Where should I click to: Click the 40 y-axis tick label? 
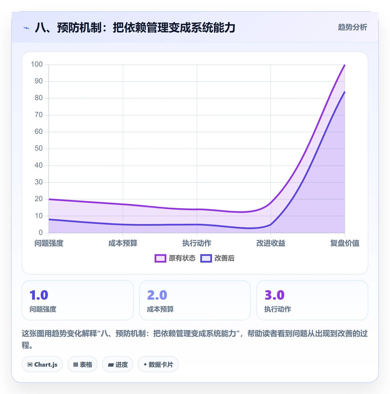(39, 165)
